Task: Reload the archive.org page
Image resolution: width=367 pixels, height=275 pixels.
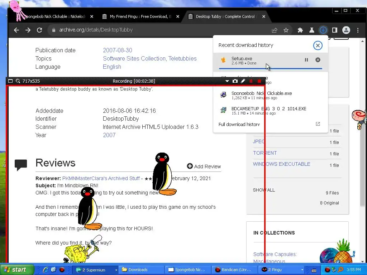Action: (39, 30)
